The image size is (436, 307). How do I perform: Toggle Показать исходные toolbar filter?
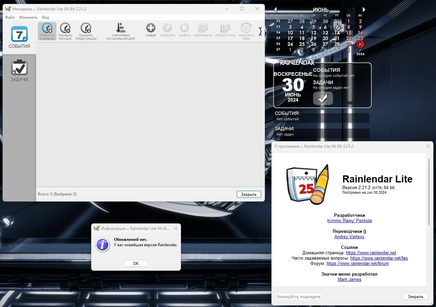pyautogui.click(x=47, y=31)
